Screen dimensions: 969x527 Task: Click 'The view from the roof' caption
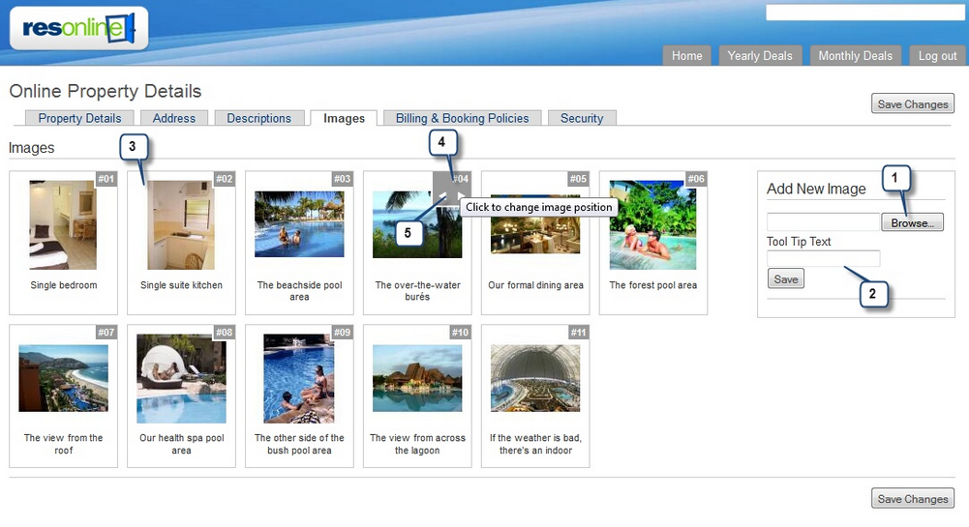click(64, 444)
